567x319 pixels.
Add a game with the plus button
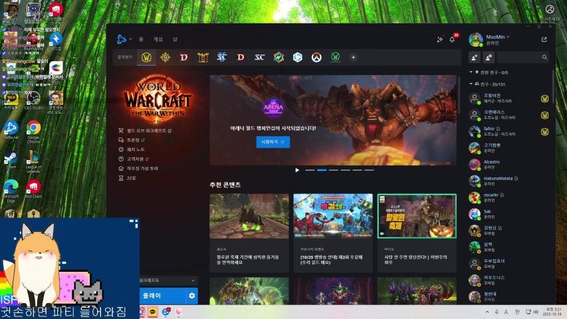tap(353, 58)
